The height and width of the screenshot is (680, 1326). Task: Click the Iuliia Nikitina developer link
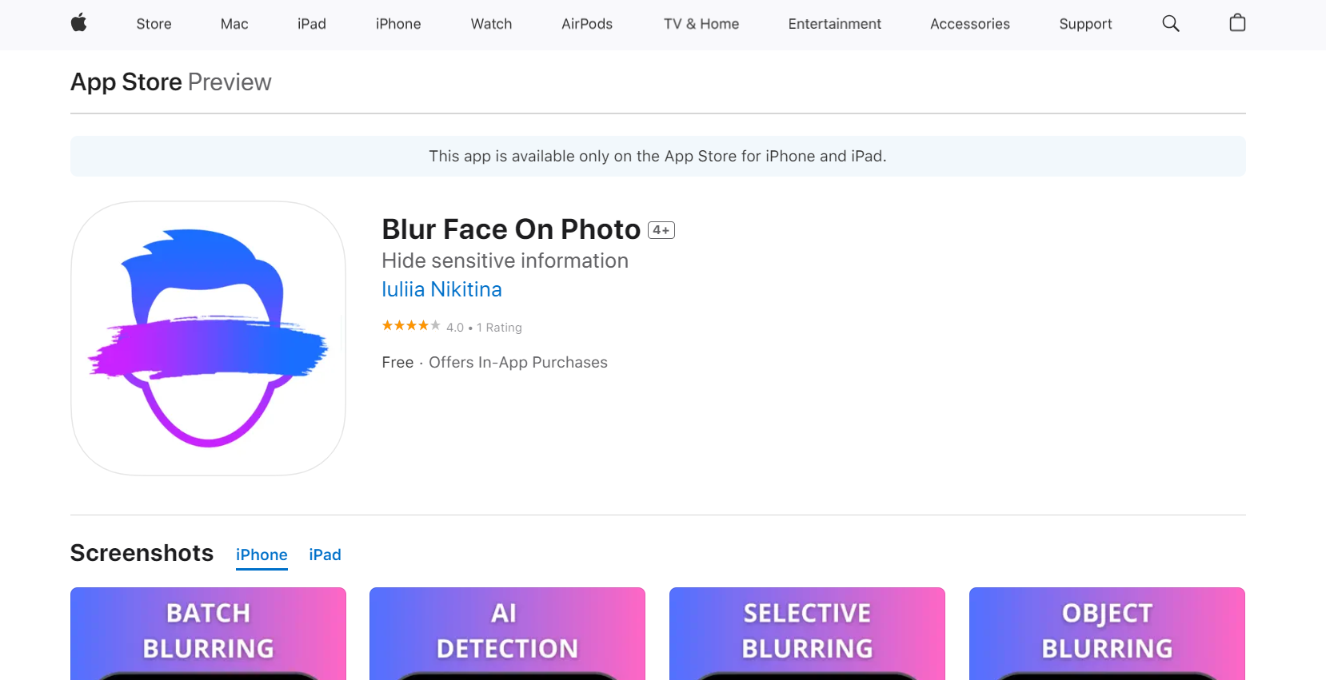pos(441,289)
